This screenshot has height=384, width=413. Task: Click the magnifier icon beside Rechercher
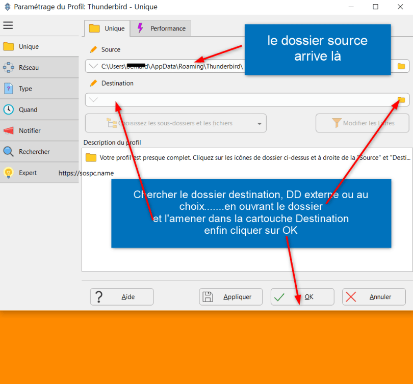click(9, 151)
